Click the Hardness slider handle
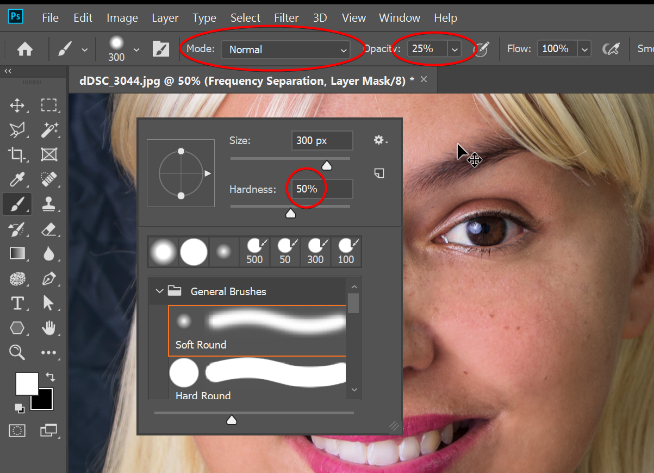This screenshot has height=473, width=654. click(290, 213)
